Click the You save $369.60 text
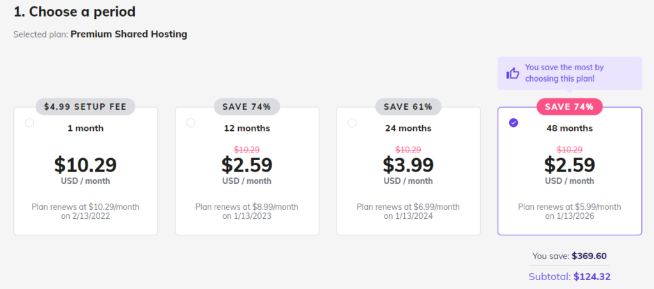Viewport: 654px width, 289px height. pyautogui.click(x=569, y=256)
